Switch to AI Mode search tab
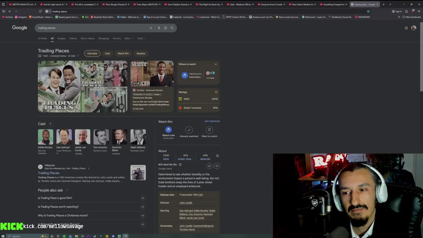 coord(42,38)
